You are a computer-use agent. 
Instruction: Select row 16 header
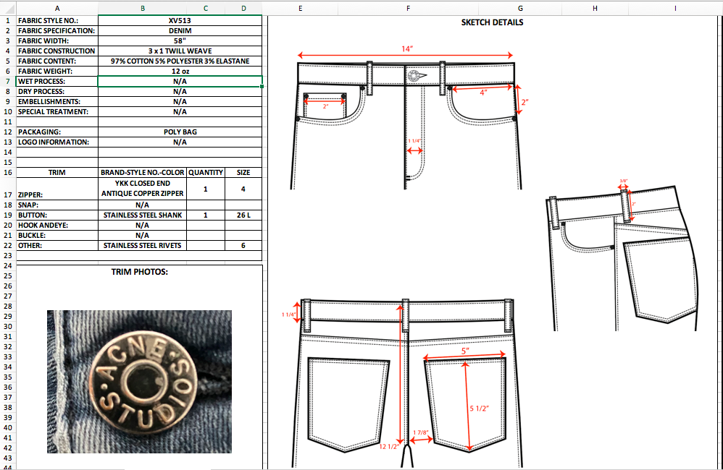click(8, 173)
